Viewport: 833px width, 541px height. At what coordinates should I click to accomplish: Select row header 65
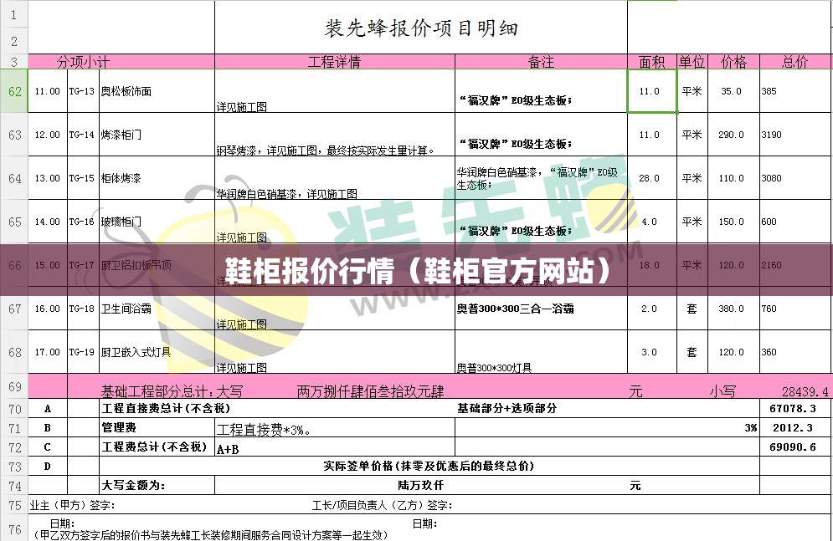tap(13, 222)
